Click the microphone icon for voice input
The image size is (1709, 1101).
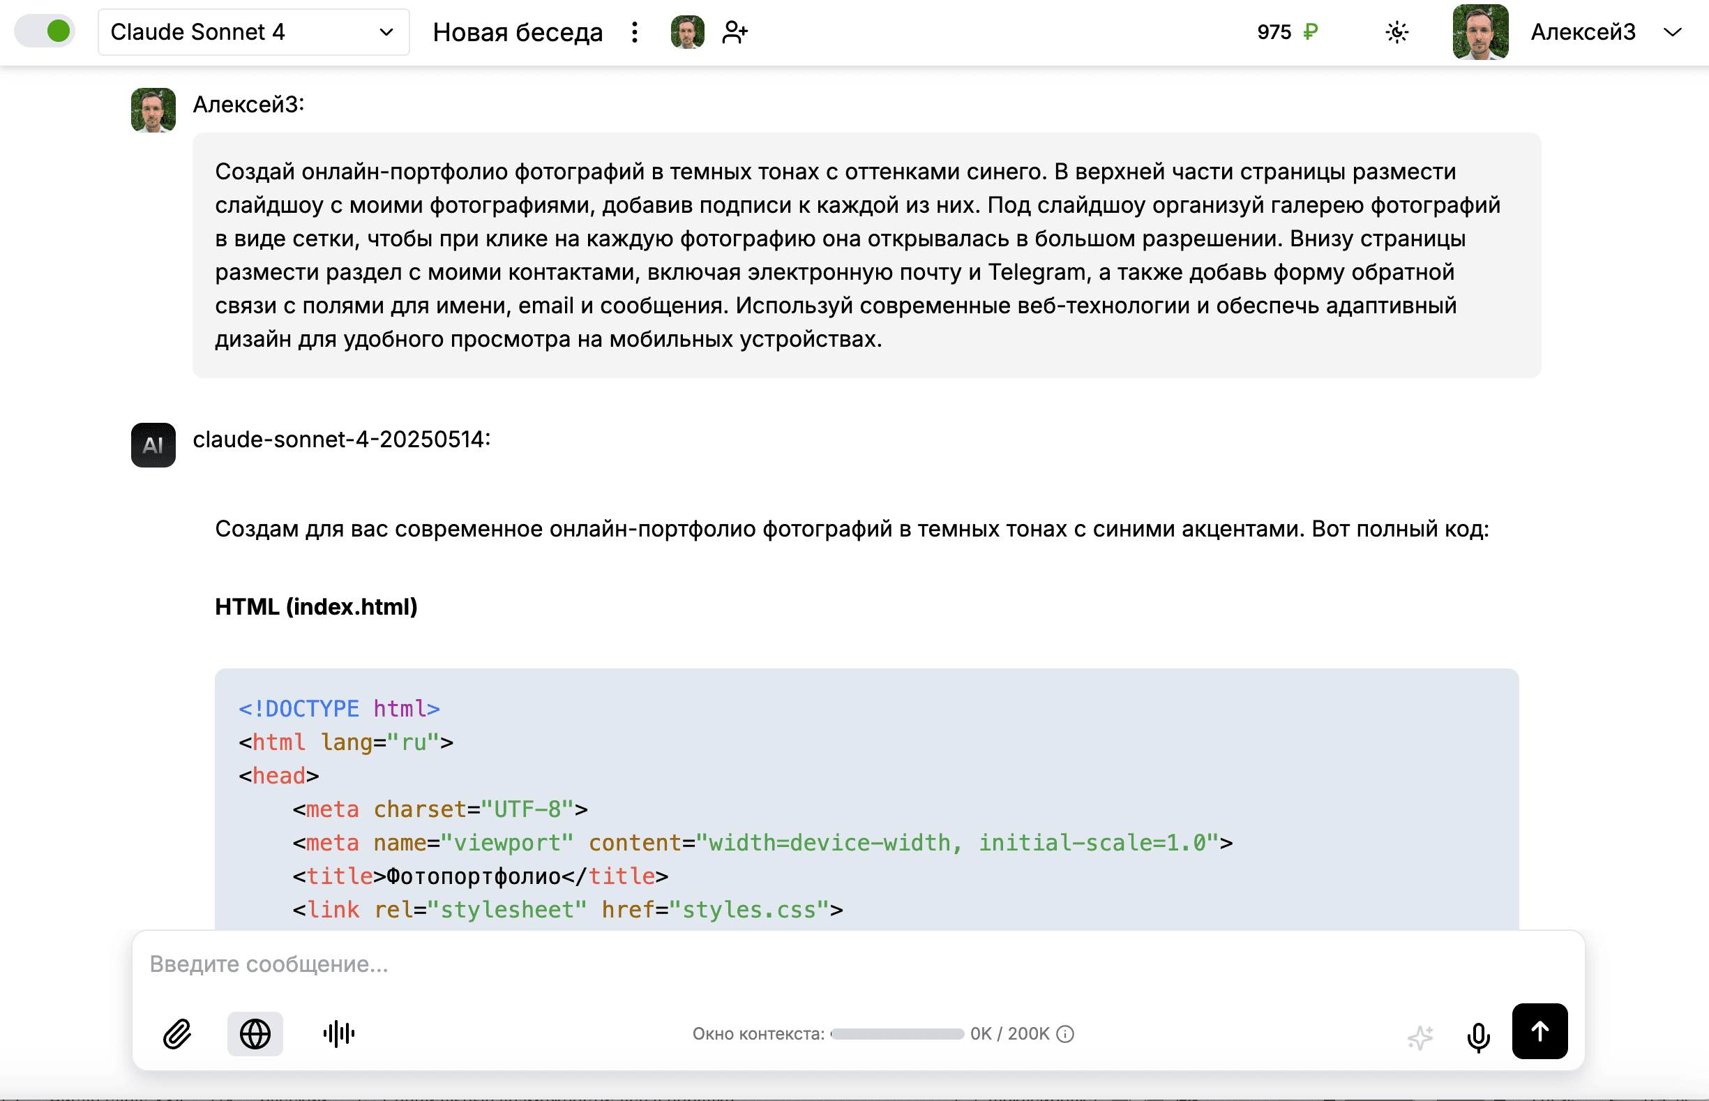pos(1477,1033)
